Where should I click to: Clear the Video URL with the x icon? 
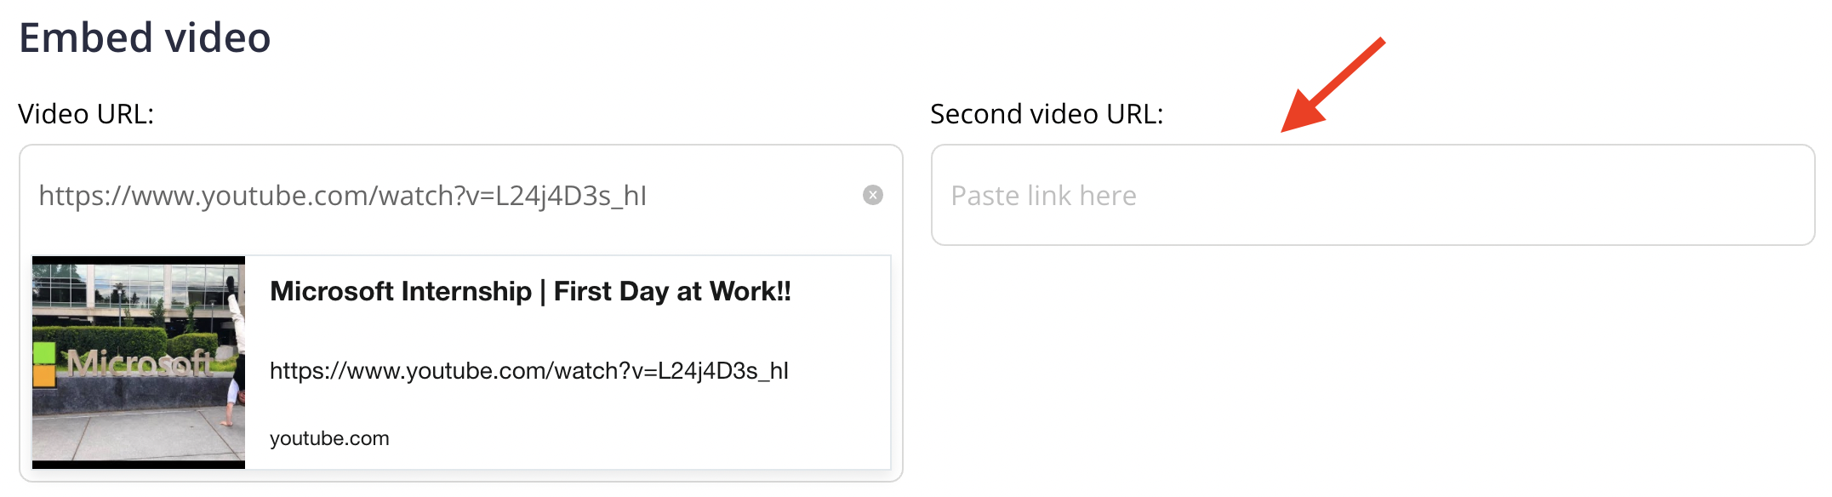872,195
